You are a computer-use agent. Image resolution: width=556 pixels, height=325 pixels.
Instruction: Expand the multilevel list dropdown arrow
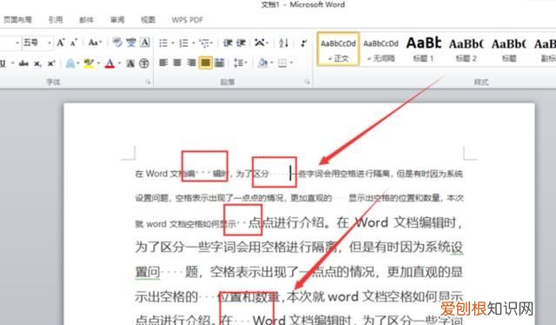(212, 43)
